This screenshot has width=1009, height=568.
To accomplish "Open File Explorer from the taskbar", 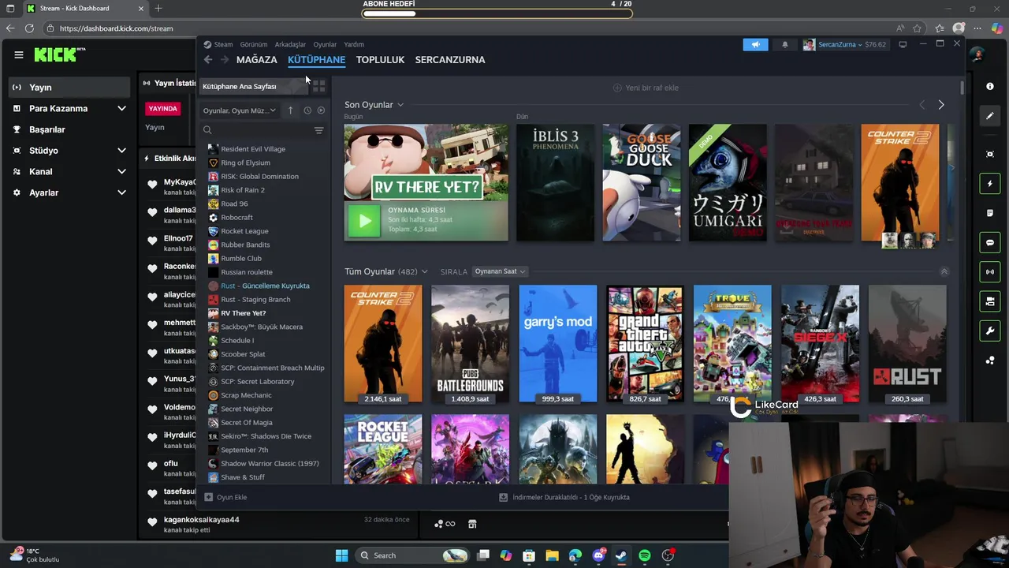I will (x=552, y=555).
